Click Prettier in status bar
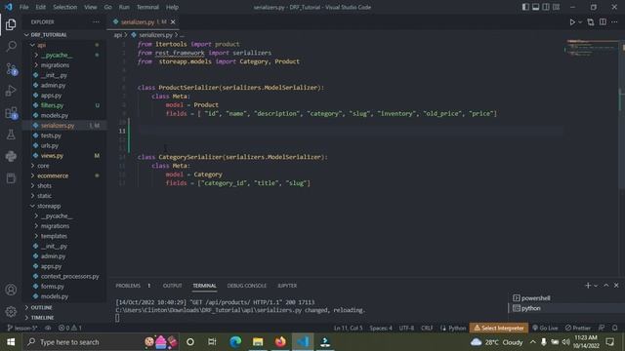The width and height of the screenshot is (625, 351). [577, 328]
